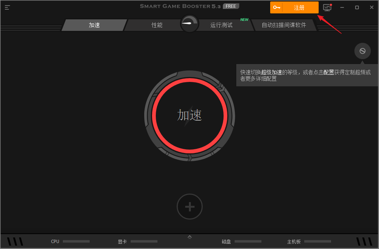Open the feedback monitor icon with red dot

327,7
